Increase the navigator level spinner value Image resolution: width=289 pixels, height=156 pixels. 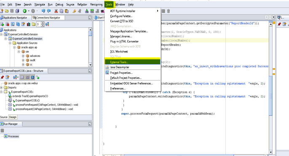(43, 23)
